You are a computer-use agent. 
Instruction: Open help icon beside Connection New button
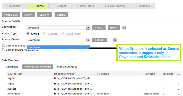coord(124,27)
